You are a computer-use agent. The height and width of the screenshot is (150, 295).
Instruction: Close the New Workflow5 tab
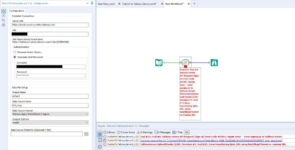point(189,4)
